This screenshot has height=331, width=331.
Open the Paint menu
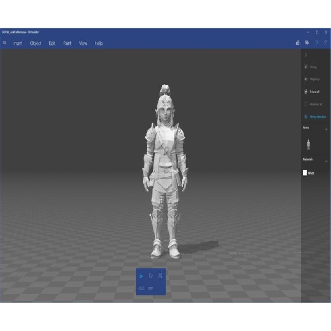(67, 43)
